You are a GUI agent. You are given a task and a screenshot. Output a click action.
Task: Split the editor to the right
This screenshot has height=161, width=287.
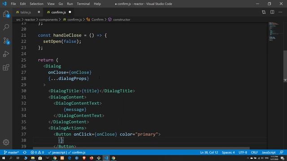[272, 12]
